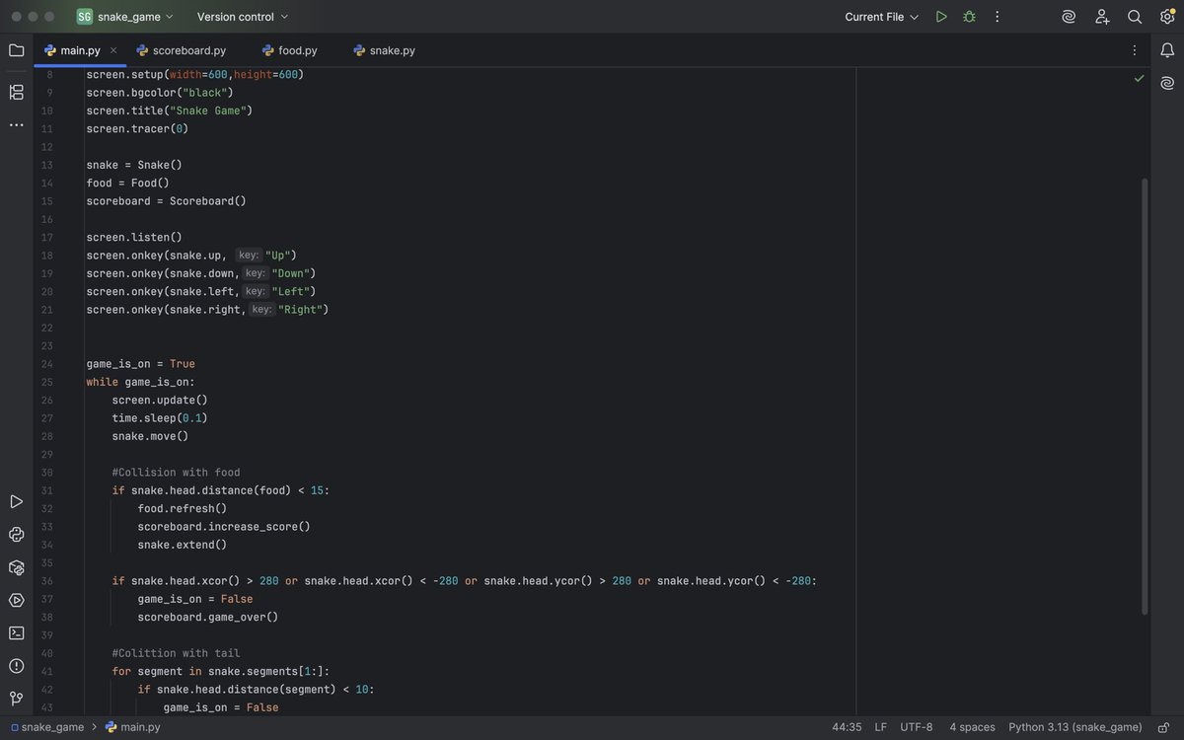Open the Git tool window
The image size is (1184, 740).
click(x=16, y=699)
